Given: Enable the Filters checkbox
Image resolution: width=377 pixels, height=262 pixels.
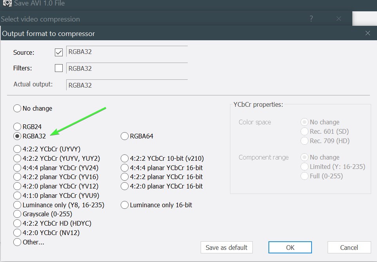Looking at the screenshot, I should click(x=59, y=68).
